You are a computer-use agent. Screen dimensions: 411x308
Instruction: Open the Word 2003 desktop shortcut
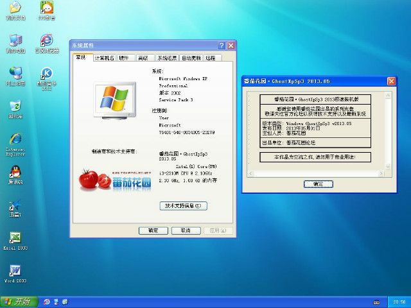click(x=15, y=274)
